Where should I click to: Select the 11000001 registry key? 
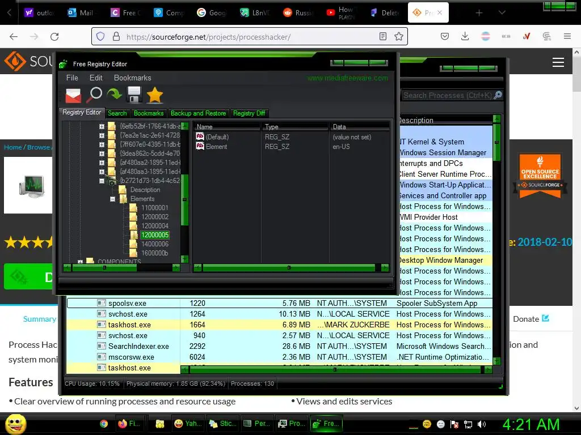(x=154, y=208)
